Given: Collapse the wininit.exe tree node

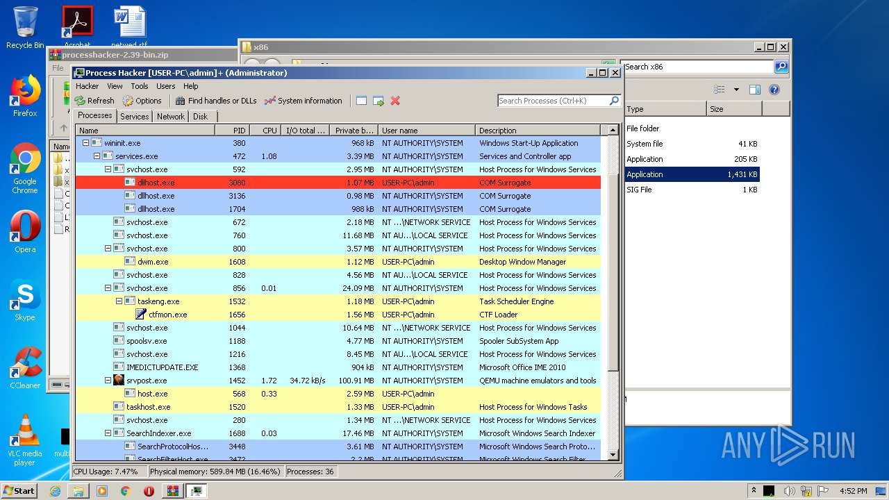Looking at the screenshot, I should click(x=86, y=143).
